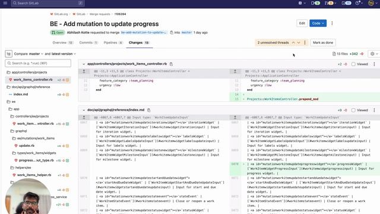Copy work_items_controller.rb file path
The height and width of the screenshot is (214, 380).
(172, 64)
